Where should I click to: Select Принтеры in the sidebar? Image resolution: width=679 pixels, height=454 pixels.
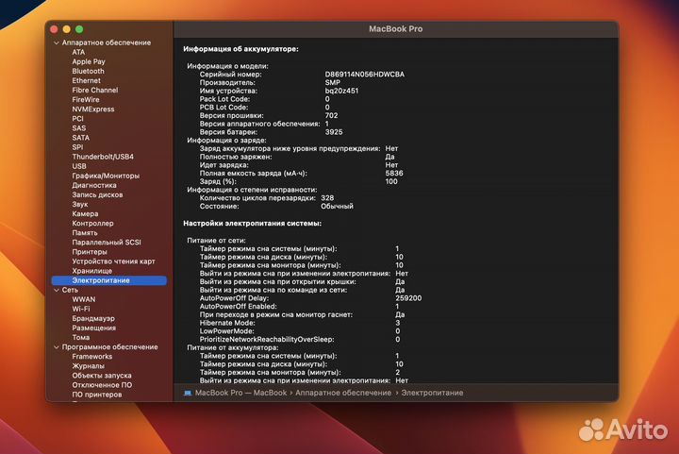(90, 252)
